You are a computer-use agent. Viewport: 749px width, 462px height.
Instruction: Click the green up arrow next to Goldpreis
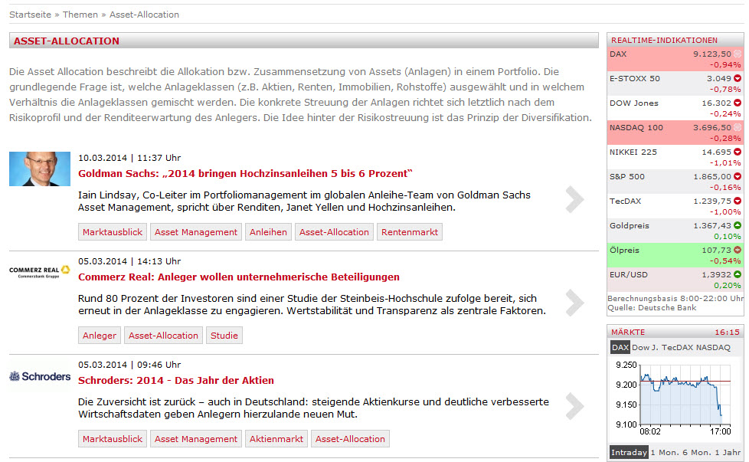point(738,225)
